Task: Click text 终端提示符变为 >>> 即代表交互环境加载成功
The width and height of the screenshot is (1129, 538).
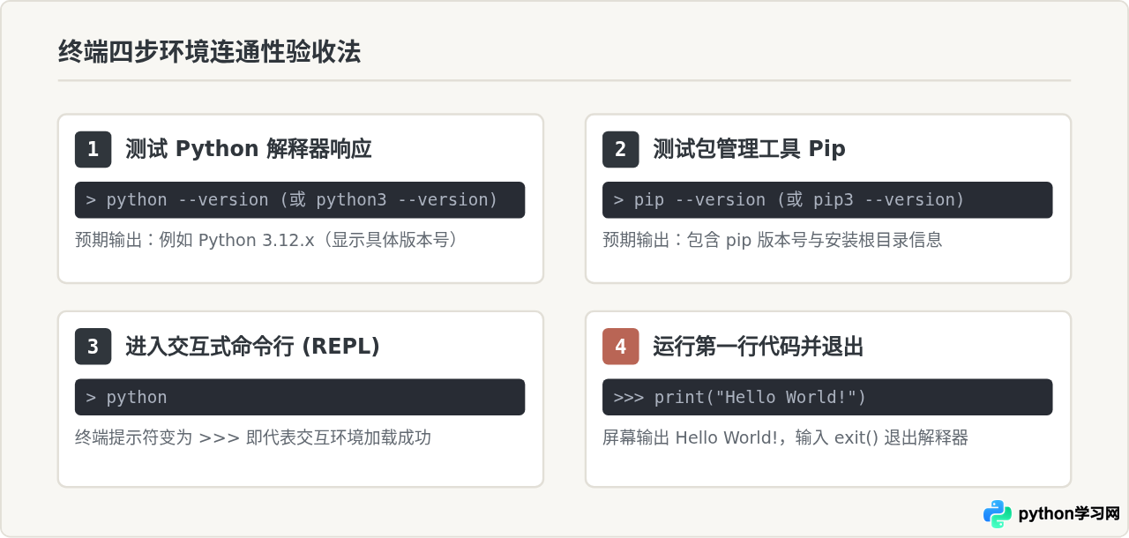Action: point(253,437)
